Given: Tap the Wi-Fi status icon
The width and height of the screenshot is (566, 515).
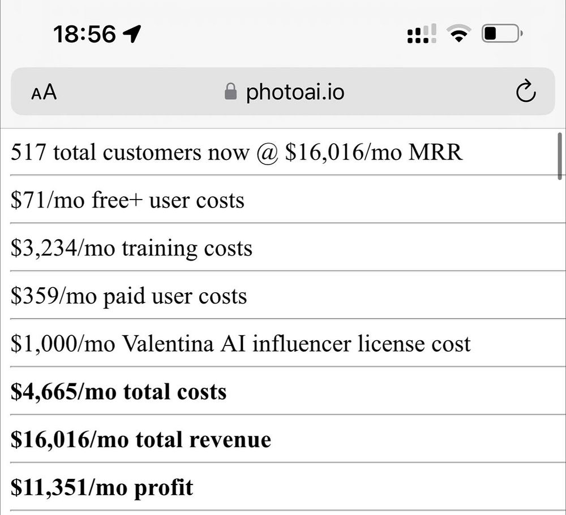Looking at the screenshot, I should [x=460, y=34].
